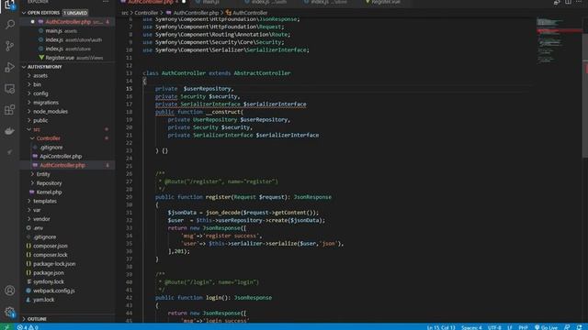Click the split editor icon
Image resolution: width=588 pixels, height=330 pixels.
pos(568,2)
